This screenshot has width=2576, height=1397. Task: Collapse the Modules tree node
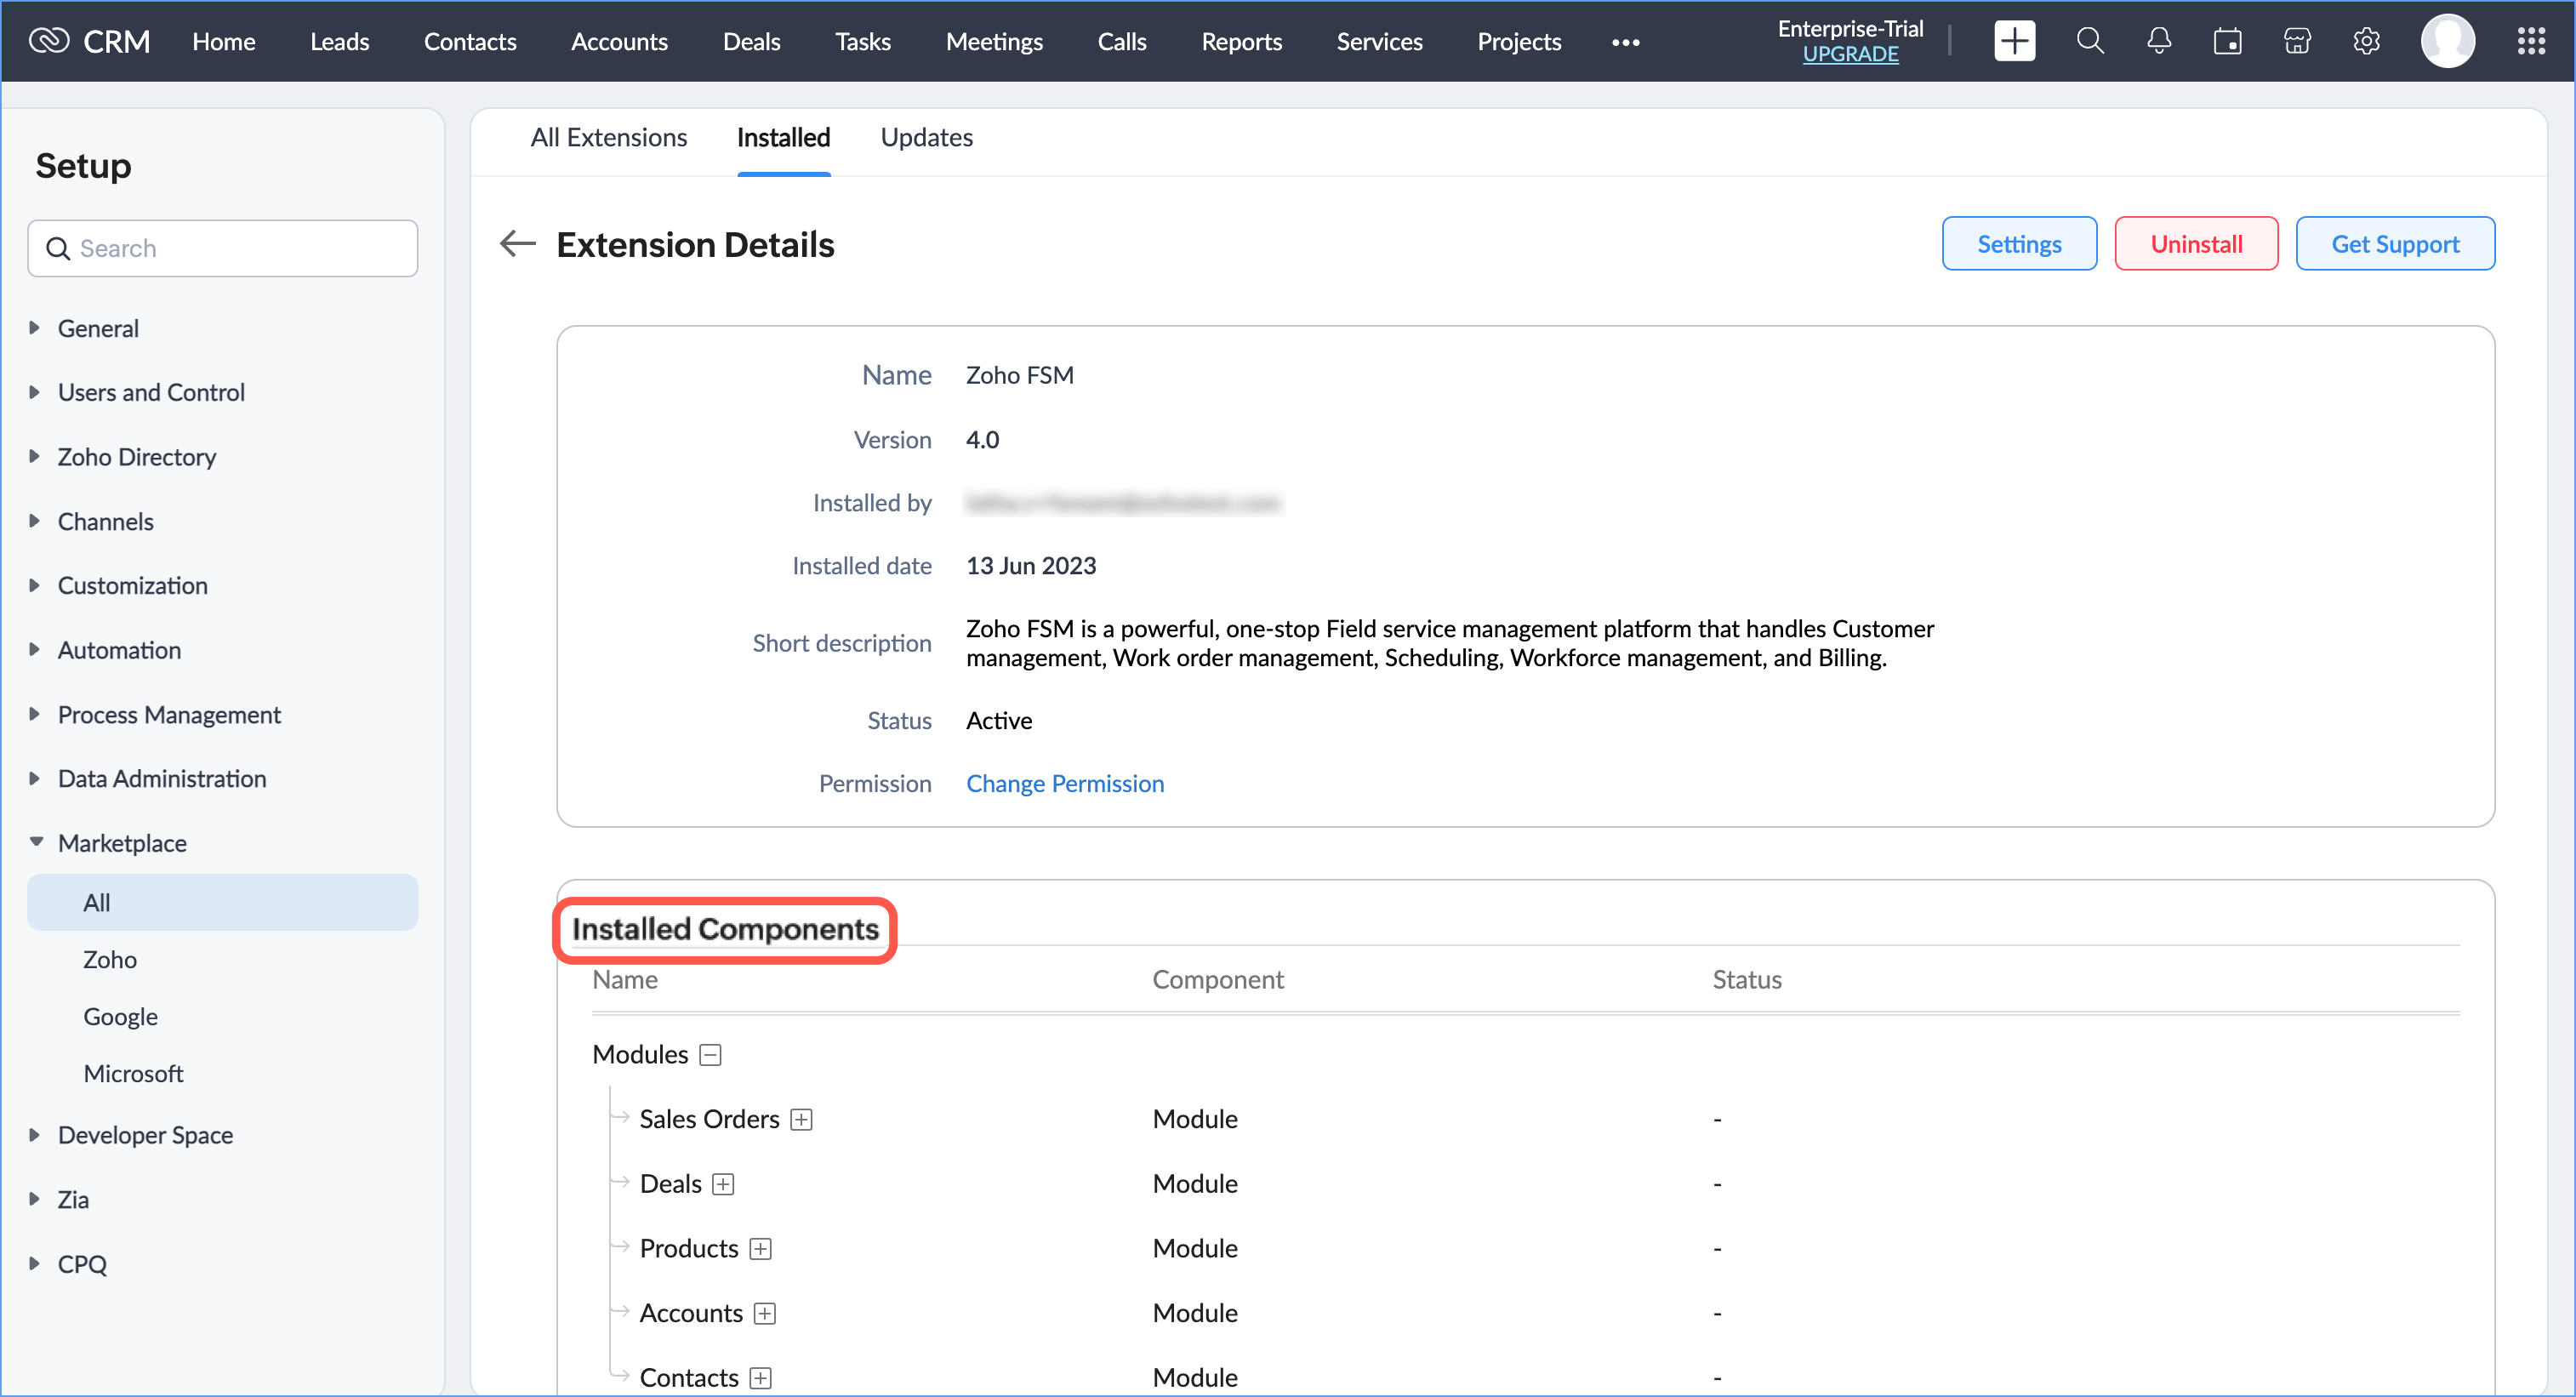[710, 1055]
